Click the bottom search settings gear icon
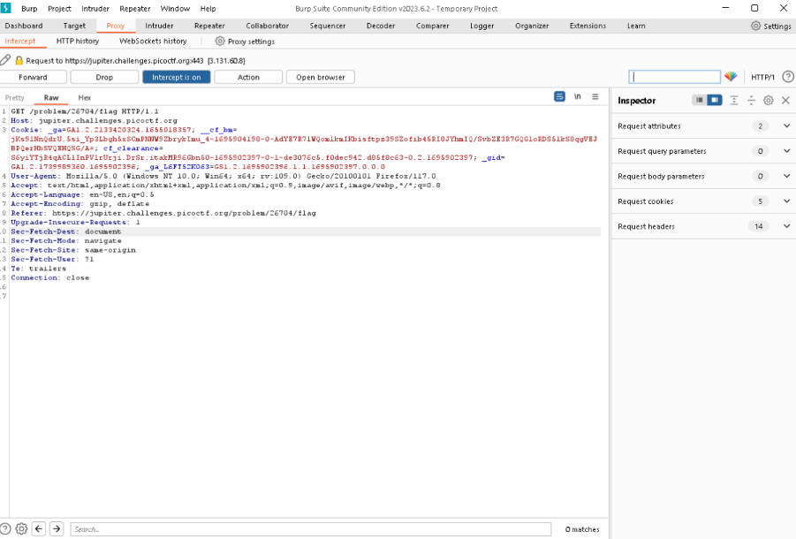 (x=21, y=529)
